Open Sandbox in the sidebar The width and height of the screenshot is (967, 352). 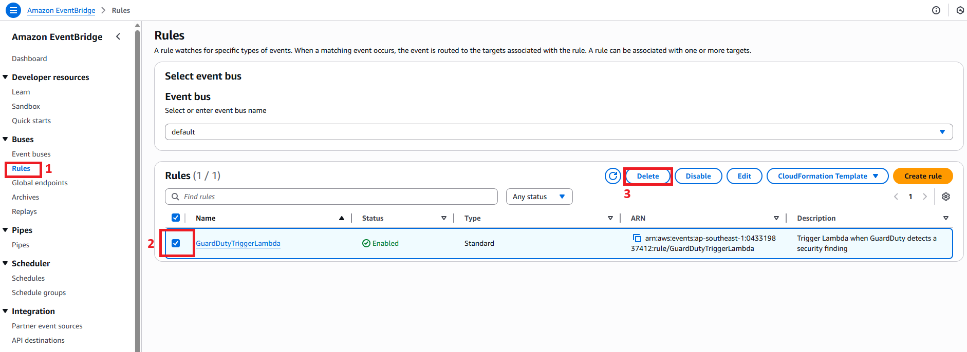coord(26,106)
